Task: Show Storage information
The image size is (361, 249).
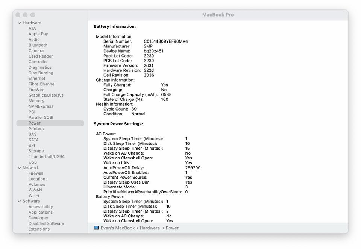Action: 36,151
